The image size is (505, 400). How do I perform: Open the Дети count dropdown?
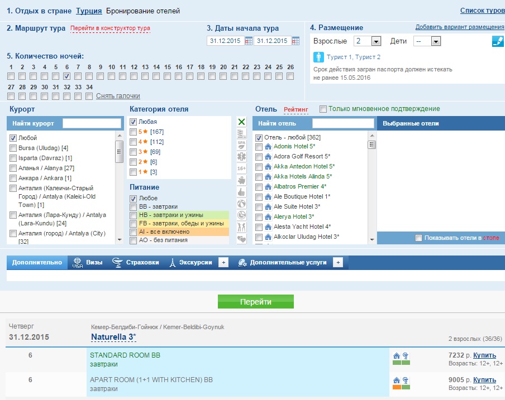click(436, 41)
